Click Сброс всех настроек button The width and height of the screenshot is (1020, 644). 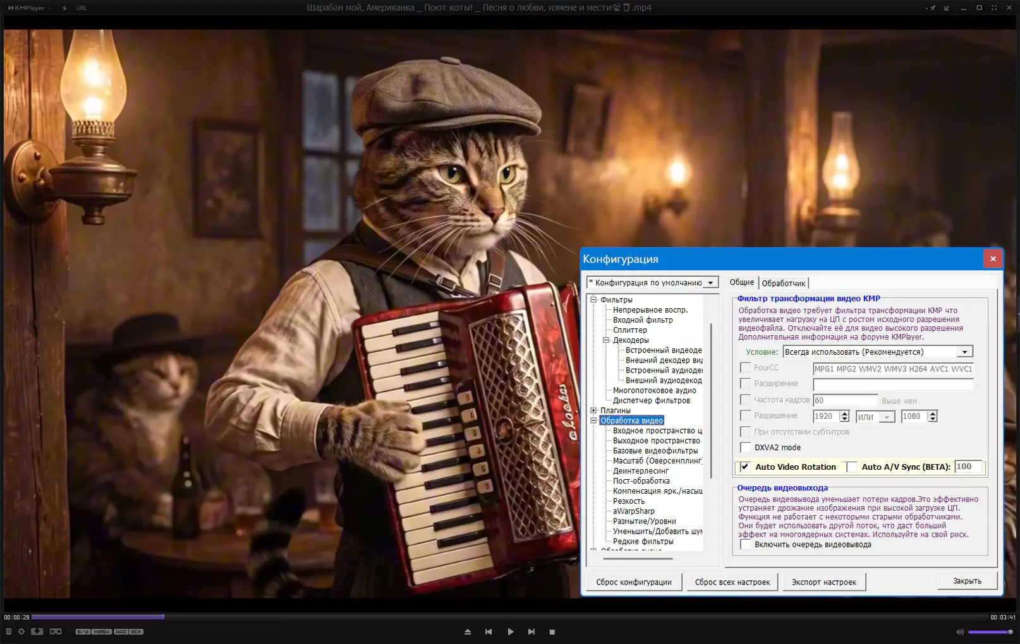click(732, 582)
